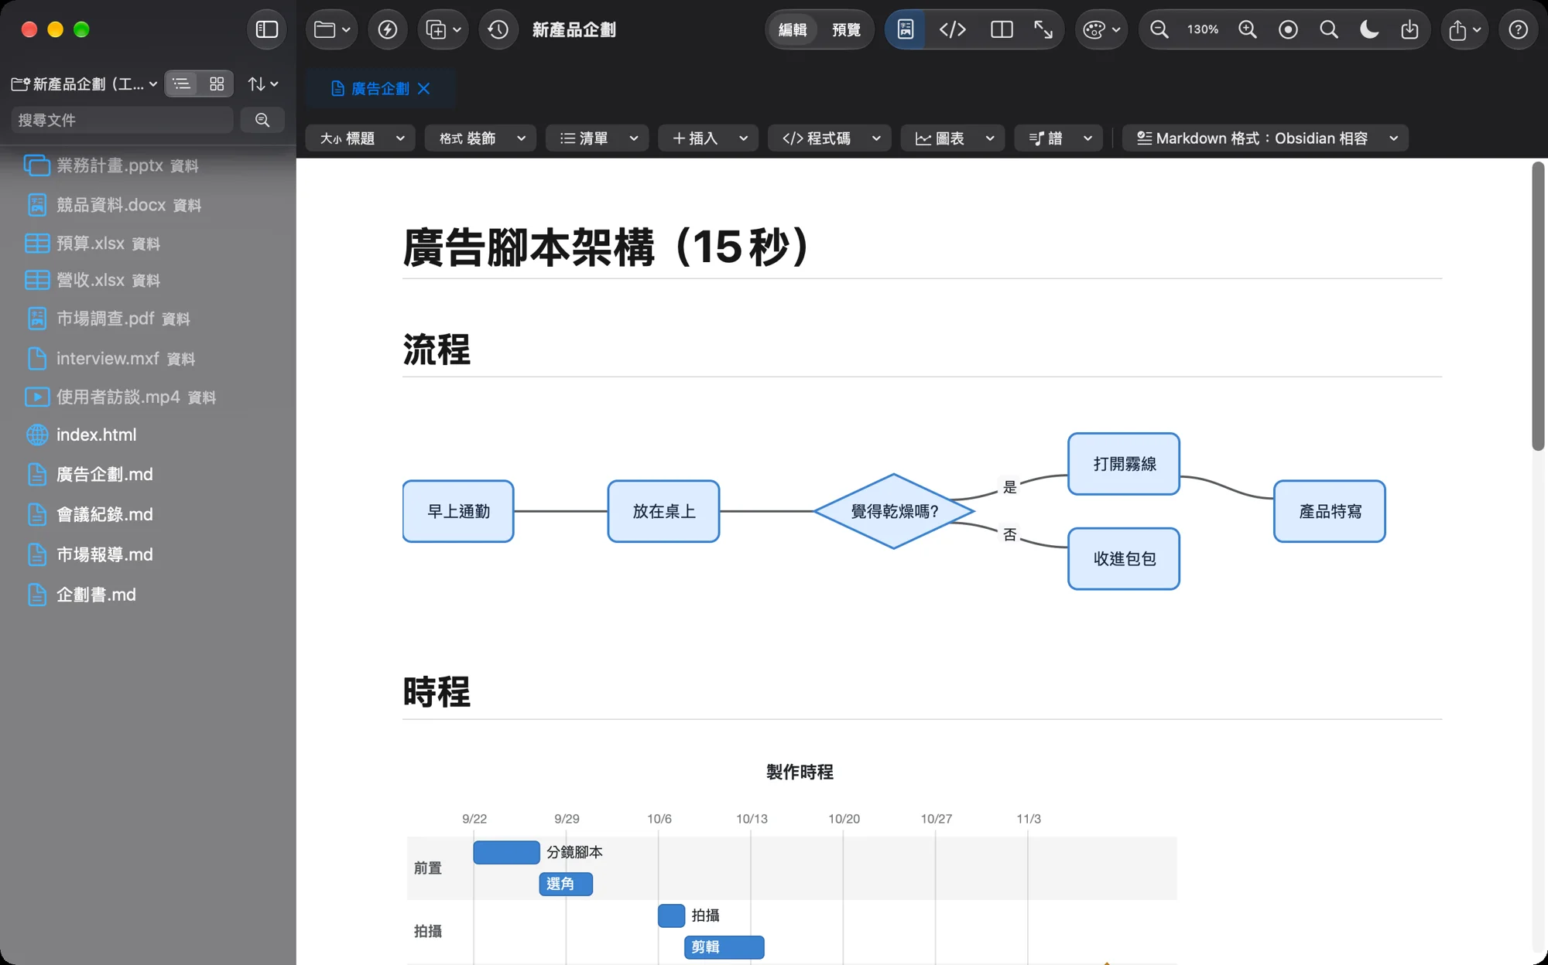
Task: Click the search magnifier in toolbar
Action: click(1329, 29)
